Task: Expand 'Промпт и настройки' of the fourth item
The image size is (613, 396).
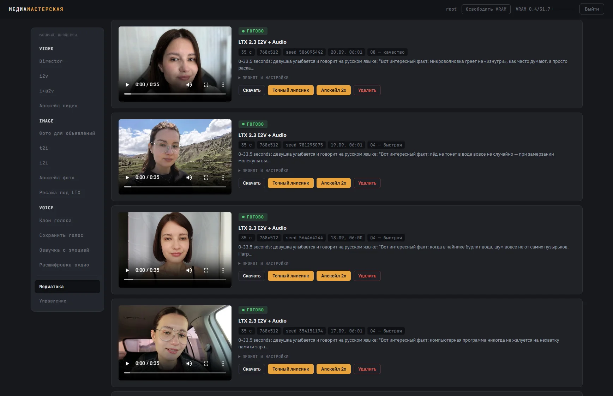Action: point(263,356)
